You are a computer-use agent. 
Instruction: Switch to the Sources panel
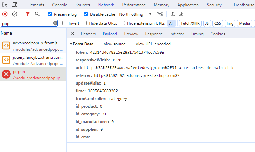[x=83, y=5]
